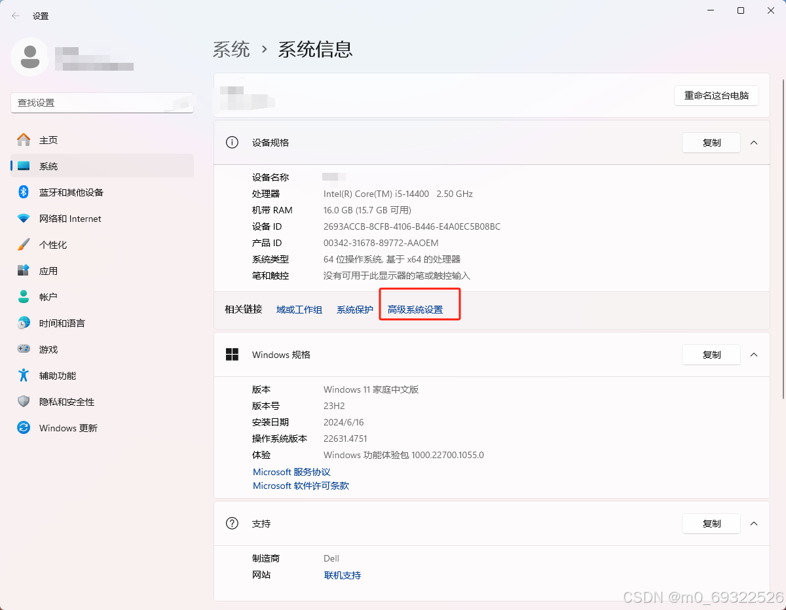Copy device specifications with 复制 button
Screen dimensions: 786x610
pyautogui.click(x=711, y=143)
